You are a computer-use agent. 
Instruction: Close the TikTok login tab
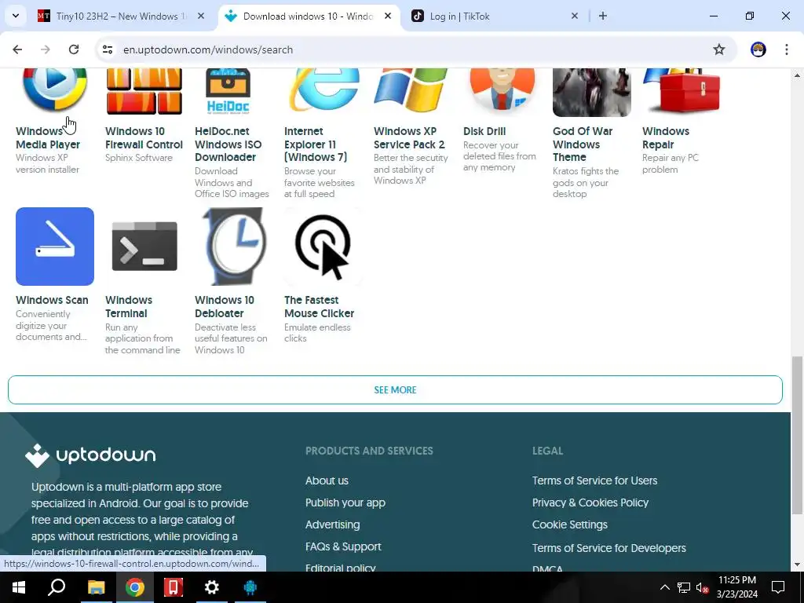(575, 16)
